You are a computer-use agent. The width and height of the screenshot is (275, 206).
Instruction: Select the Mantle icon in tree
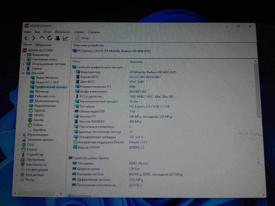[30, 120]
